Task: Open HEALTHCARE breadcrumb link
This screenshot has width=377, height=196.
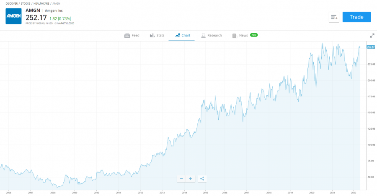Action: pos(41,4)
